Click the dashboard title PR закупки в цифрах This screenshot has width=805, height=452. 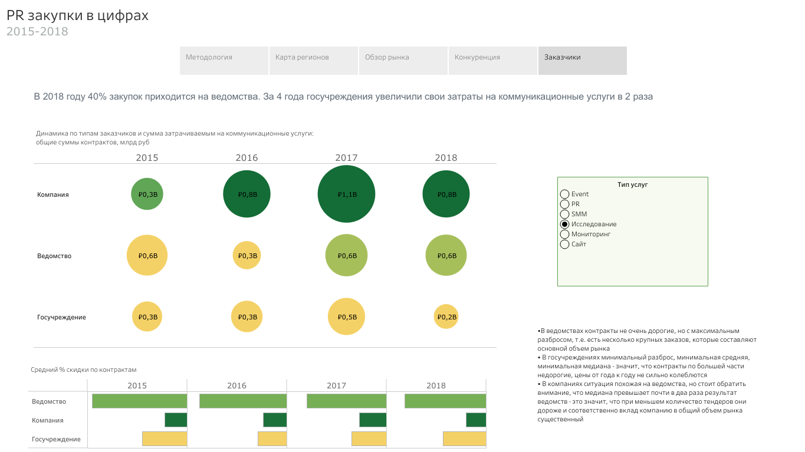77,16
